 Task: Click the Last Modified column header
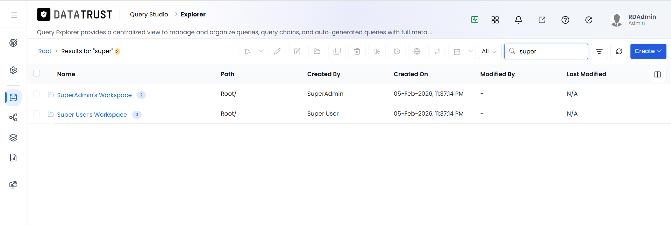(x=586, y=74)
